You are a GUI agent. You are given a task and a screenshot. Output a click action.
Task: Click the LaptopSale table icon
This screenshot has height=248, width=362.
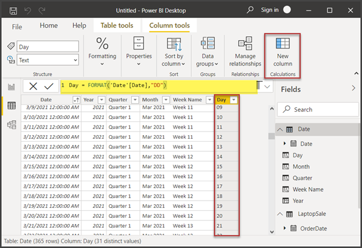click(289, 214)
